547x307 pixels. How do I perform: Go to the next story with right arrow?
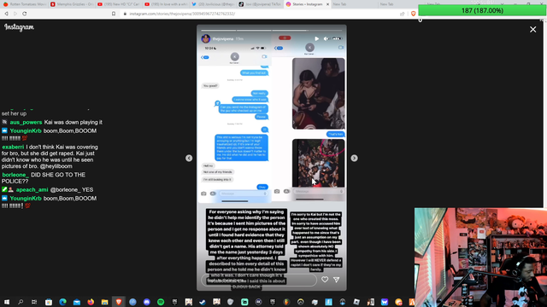(x=354, y=158)
